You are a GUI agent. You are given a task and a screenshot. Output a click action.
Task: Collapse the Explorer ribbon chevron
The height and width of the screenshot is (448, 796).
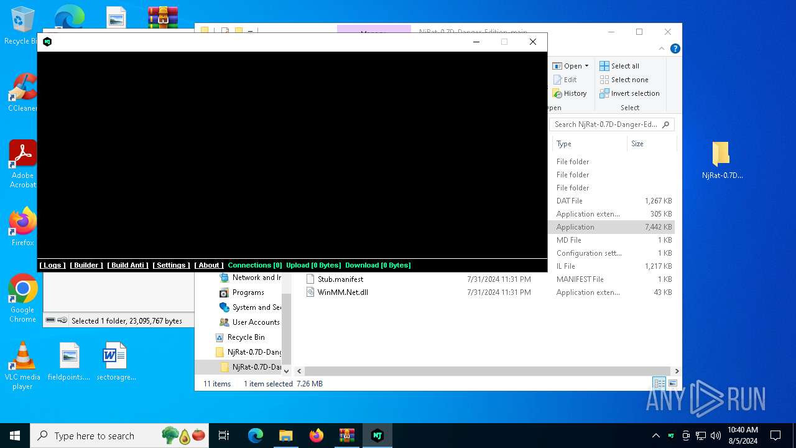click(662, 49)
